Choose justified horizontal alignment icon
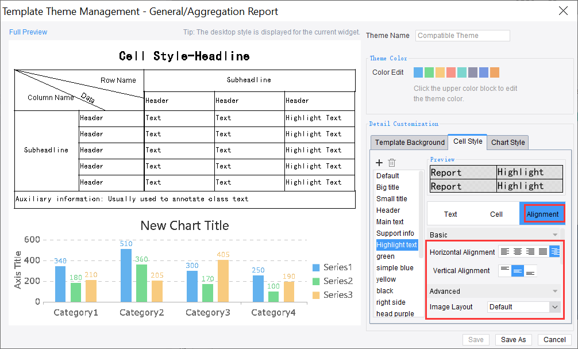Viewport: 578px width, 349px height. pyautogui.click(x=543, y=252)
